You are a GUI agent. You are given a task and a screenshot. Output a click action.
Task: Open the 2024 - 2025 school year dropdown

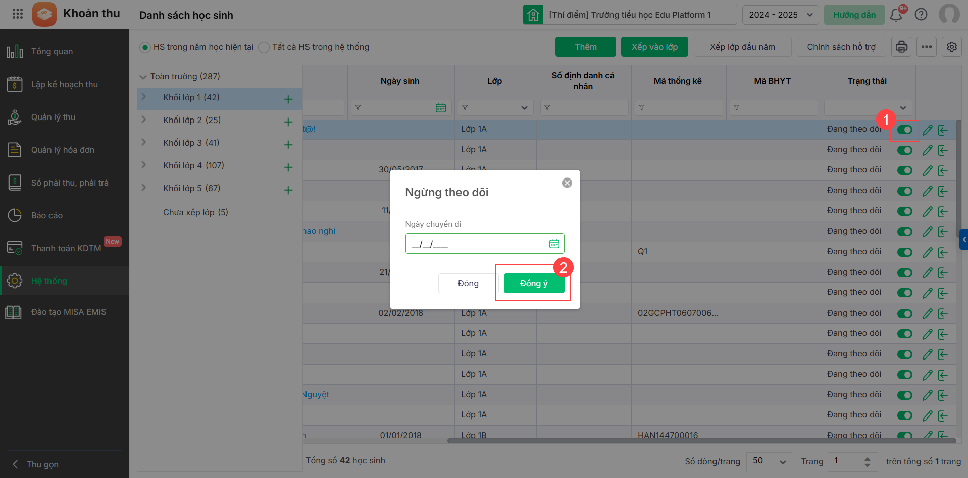pyautogui.click(x=780, y=15)
